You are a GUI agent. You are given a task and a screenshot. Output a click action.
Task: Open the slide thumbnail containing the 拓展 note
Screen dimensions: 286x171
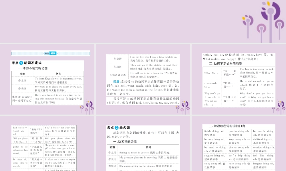click(x=143, y=79)
